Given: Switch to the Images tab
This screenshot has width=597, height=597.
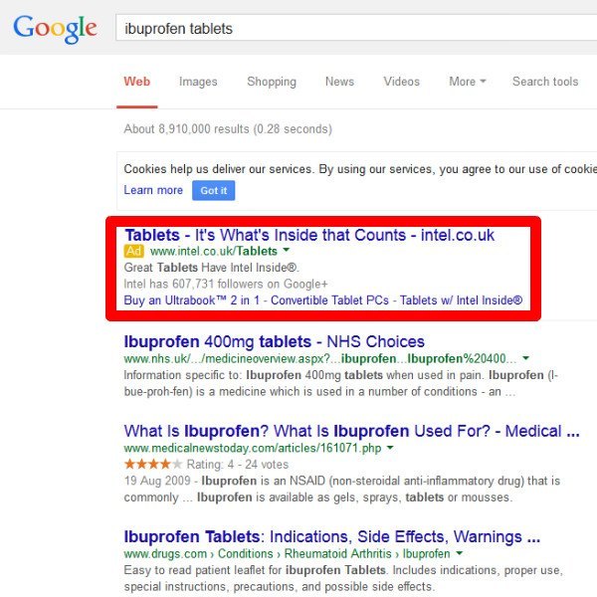Looking at the screenshot, I should (198, 82).
